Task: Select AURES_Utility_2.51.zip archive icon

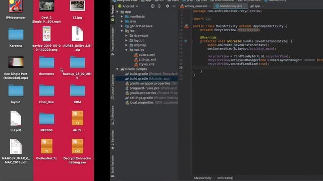Action: tap(77, 34)
